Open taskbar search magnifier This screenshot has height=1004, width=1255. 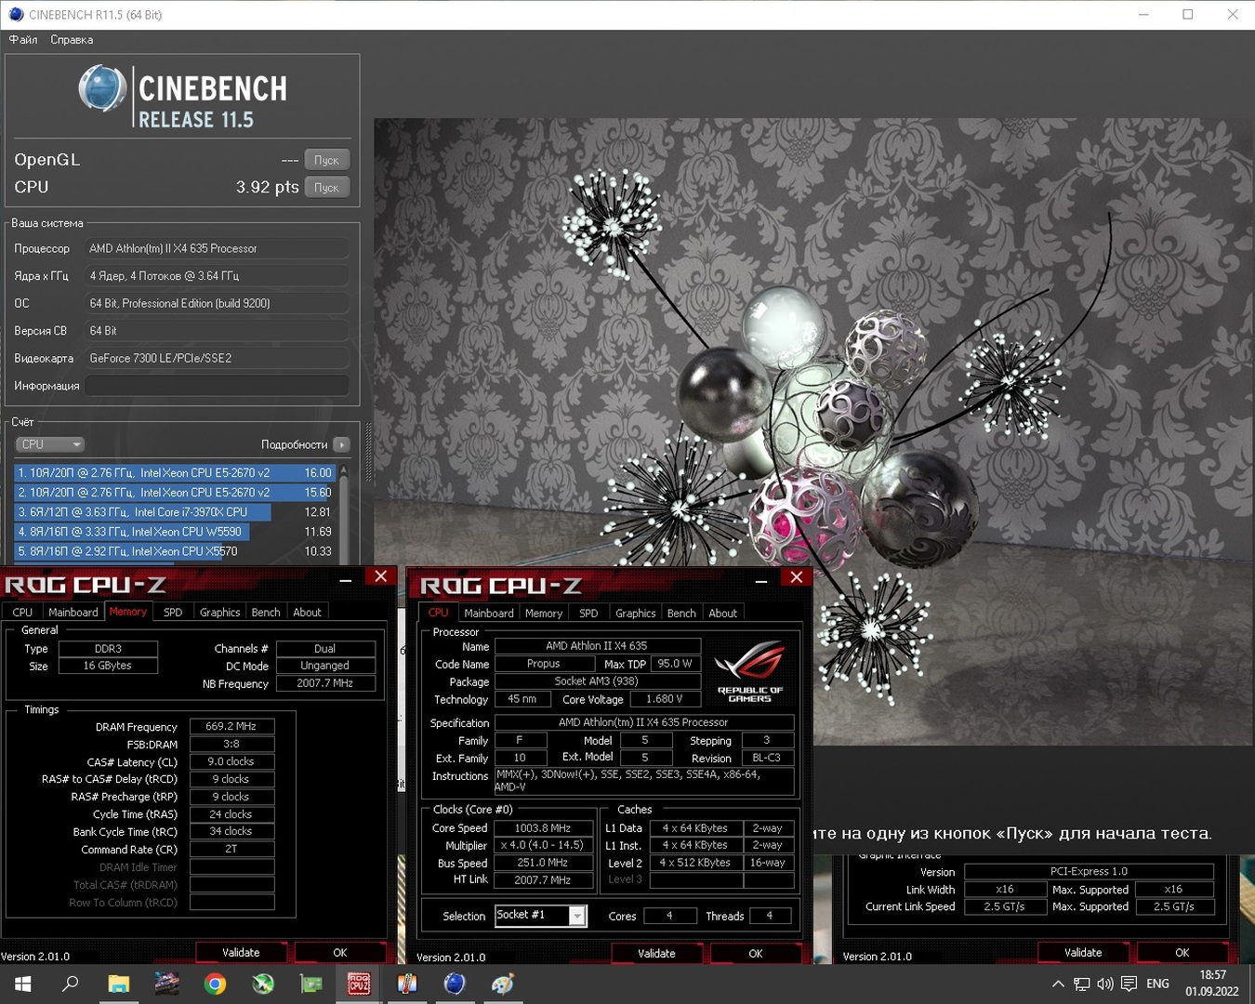(x=70, y=984)
